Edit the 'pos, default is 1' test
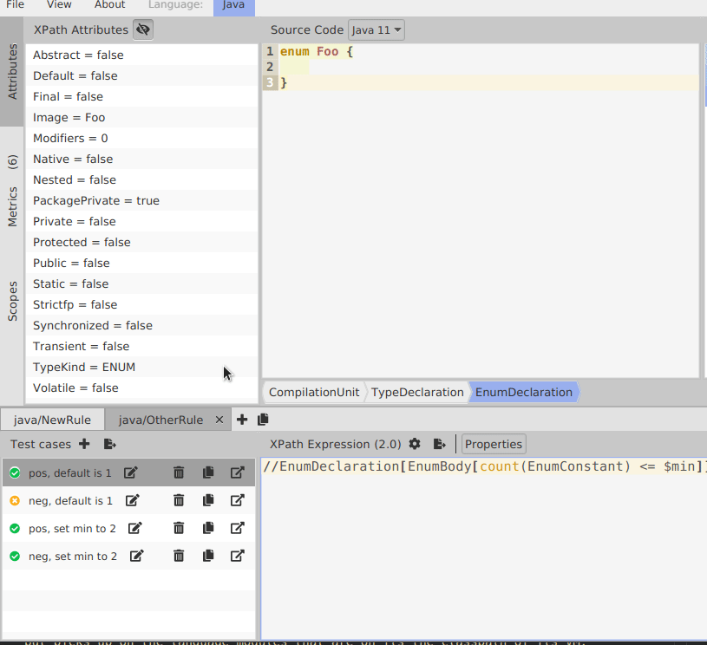The height and width of the screenshot is (645, 707). pos(131,472)
